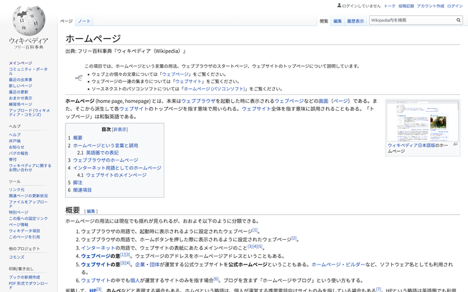
Task: Select the ページ tab
Action: pyautogui.click(x=66, y=21)
